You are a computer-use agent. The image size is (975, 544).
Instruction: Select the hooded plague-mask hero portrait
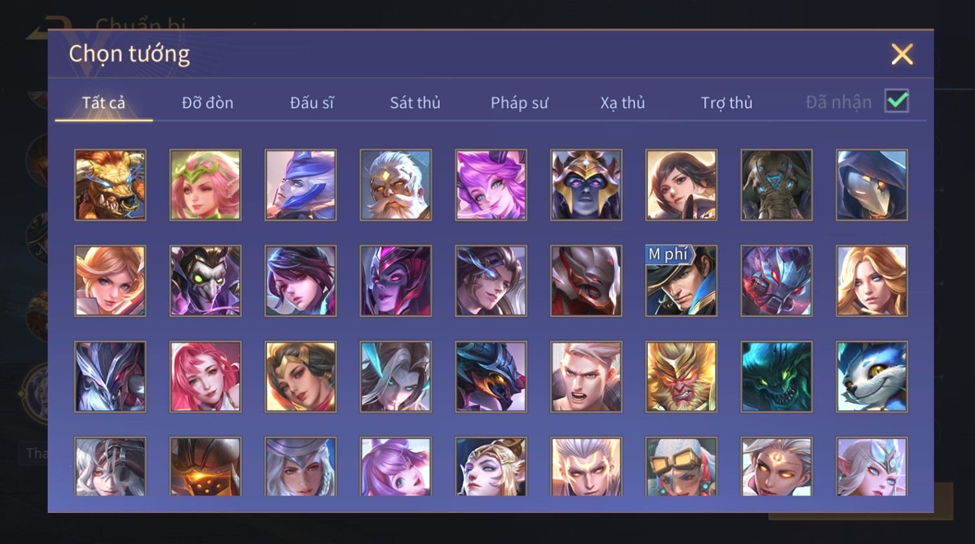pos(872,185)
